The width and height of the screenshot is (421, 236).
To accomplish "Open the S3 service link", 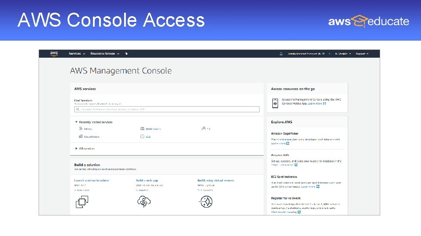I will (x=209, y=129).
